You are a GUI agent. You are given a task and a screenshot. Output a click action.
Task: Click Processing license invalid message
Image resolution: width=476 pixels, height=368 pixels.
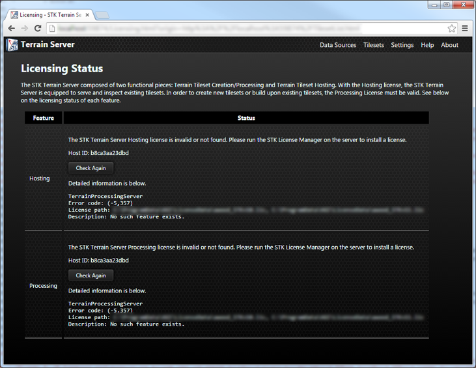(241, 248)
